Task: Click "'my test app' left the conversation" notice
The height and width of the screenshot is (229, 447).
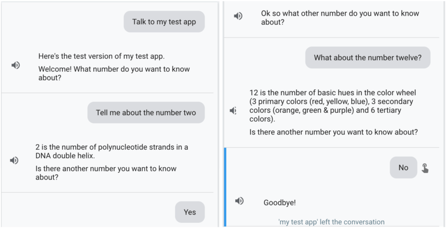Action: 331,222
